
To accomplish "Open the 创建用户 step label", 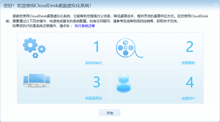I will [188, 99].
